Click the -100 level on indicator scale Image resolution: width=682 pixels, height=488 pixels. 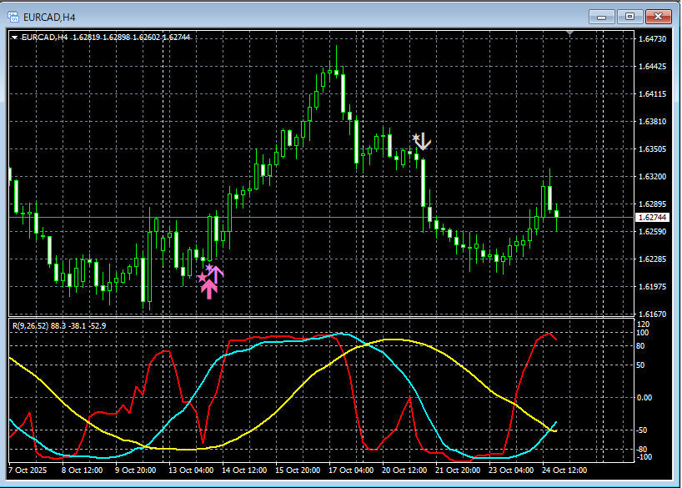644,457
